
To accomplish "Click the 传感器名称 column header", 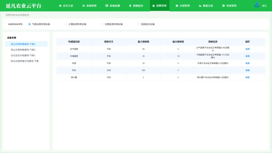I will pos(74,42).
